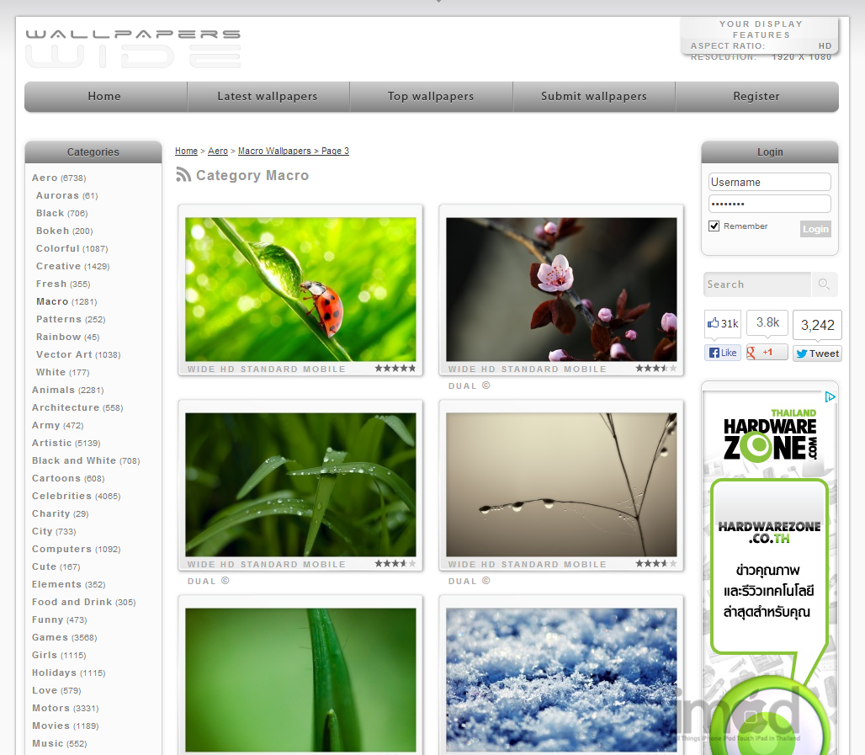Follow the Macro Wallpapers > Page 3 breadcrumb

[294, 151]
